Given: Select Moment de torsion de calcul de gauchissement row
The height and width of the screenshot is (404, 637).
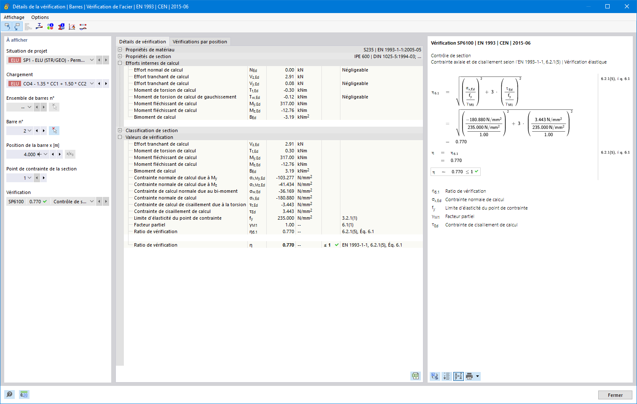Looking at the screenshot, I should pos(273,97).
